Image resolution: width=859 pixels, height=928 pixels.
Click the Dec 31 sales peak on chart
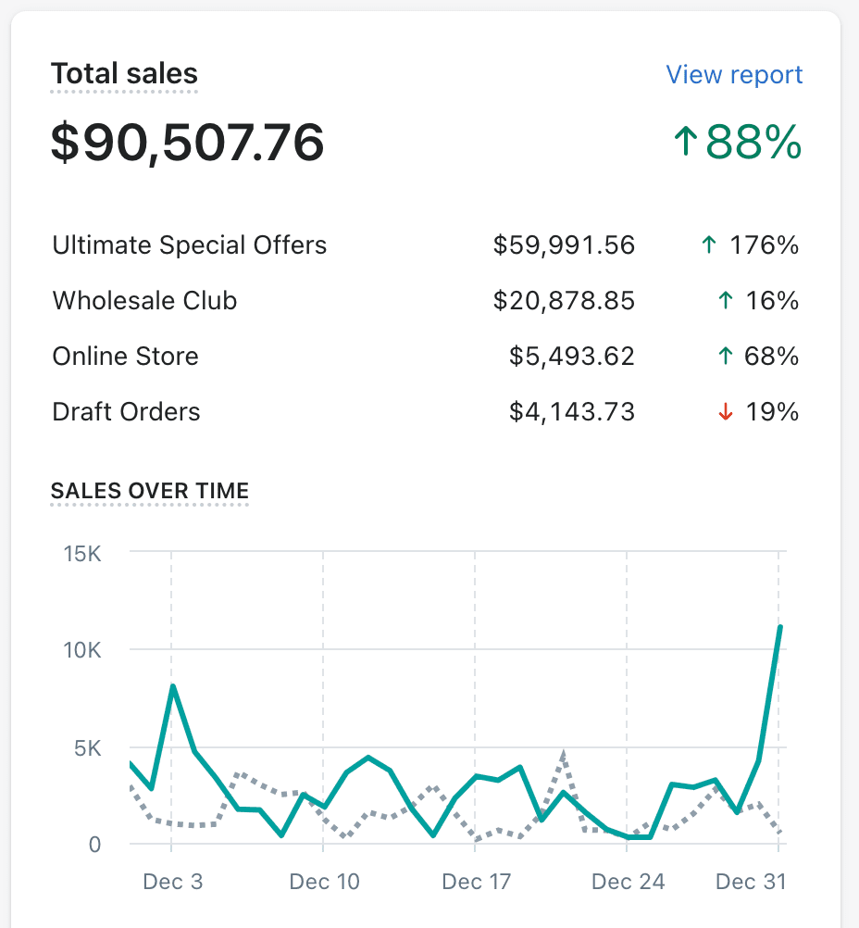(780, 627)
